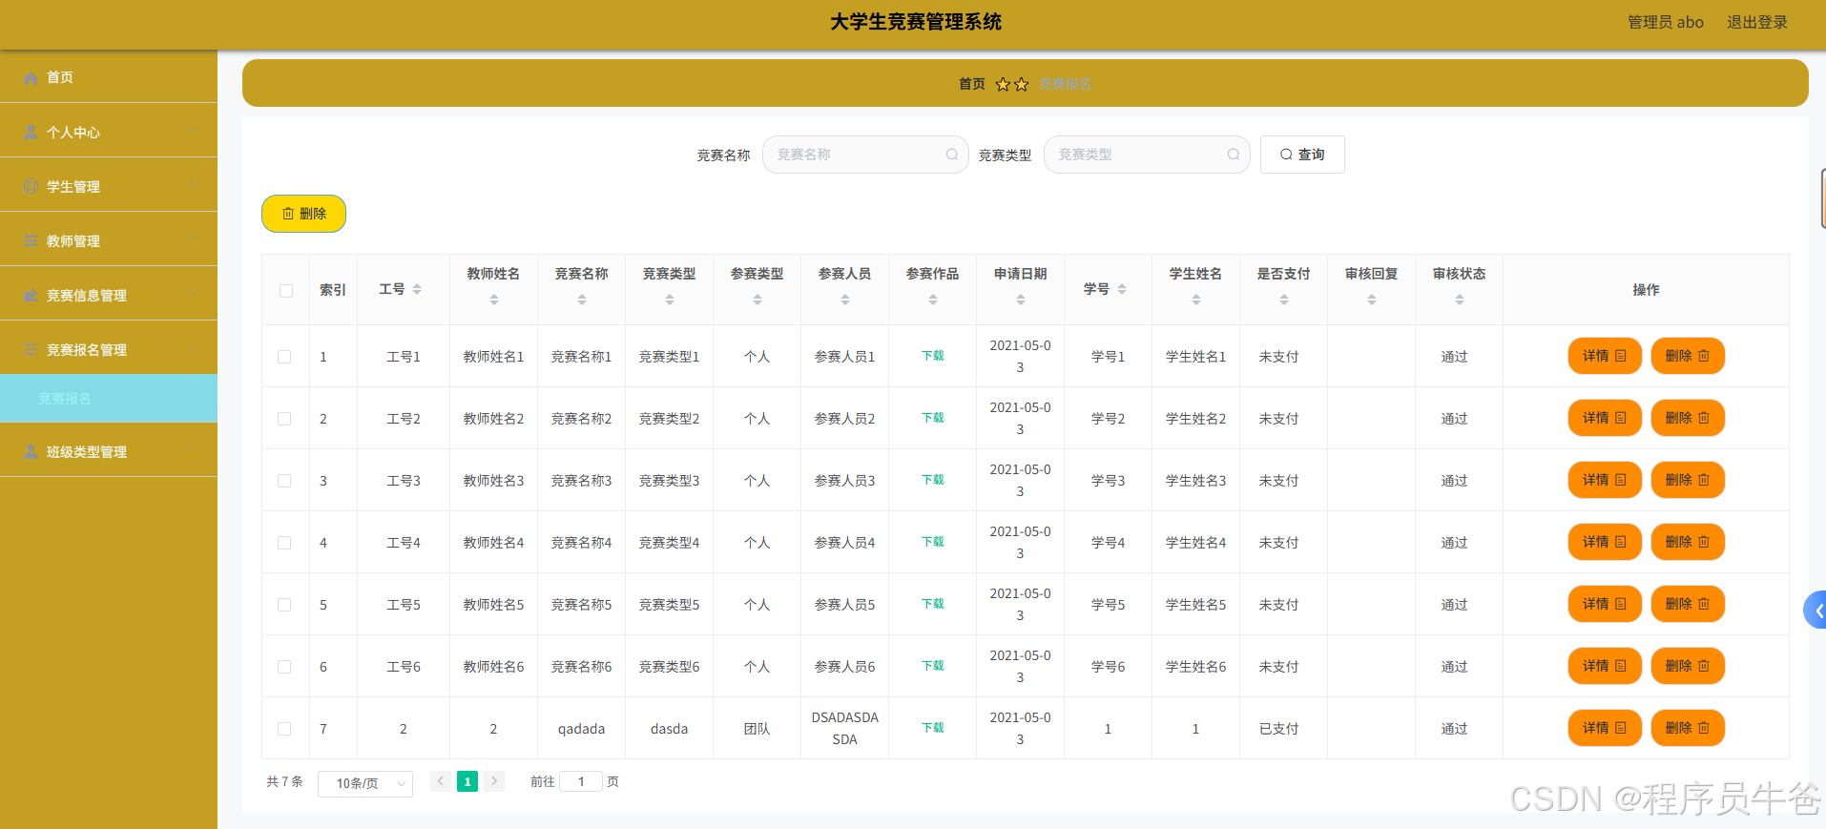Go to next page arrow

pyautogui.click(x=494, y=781)
